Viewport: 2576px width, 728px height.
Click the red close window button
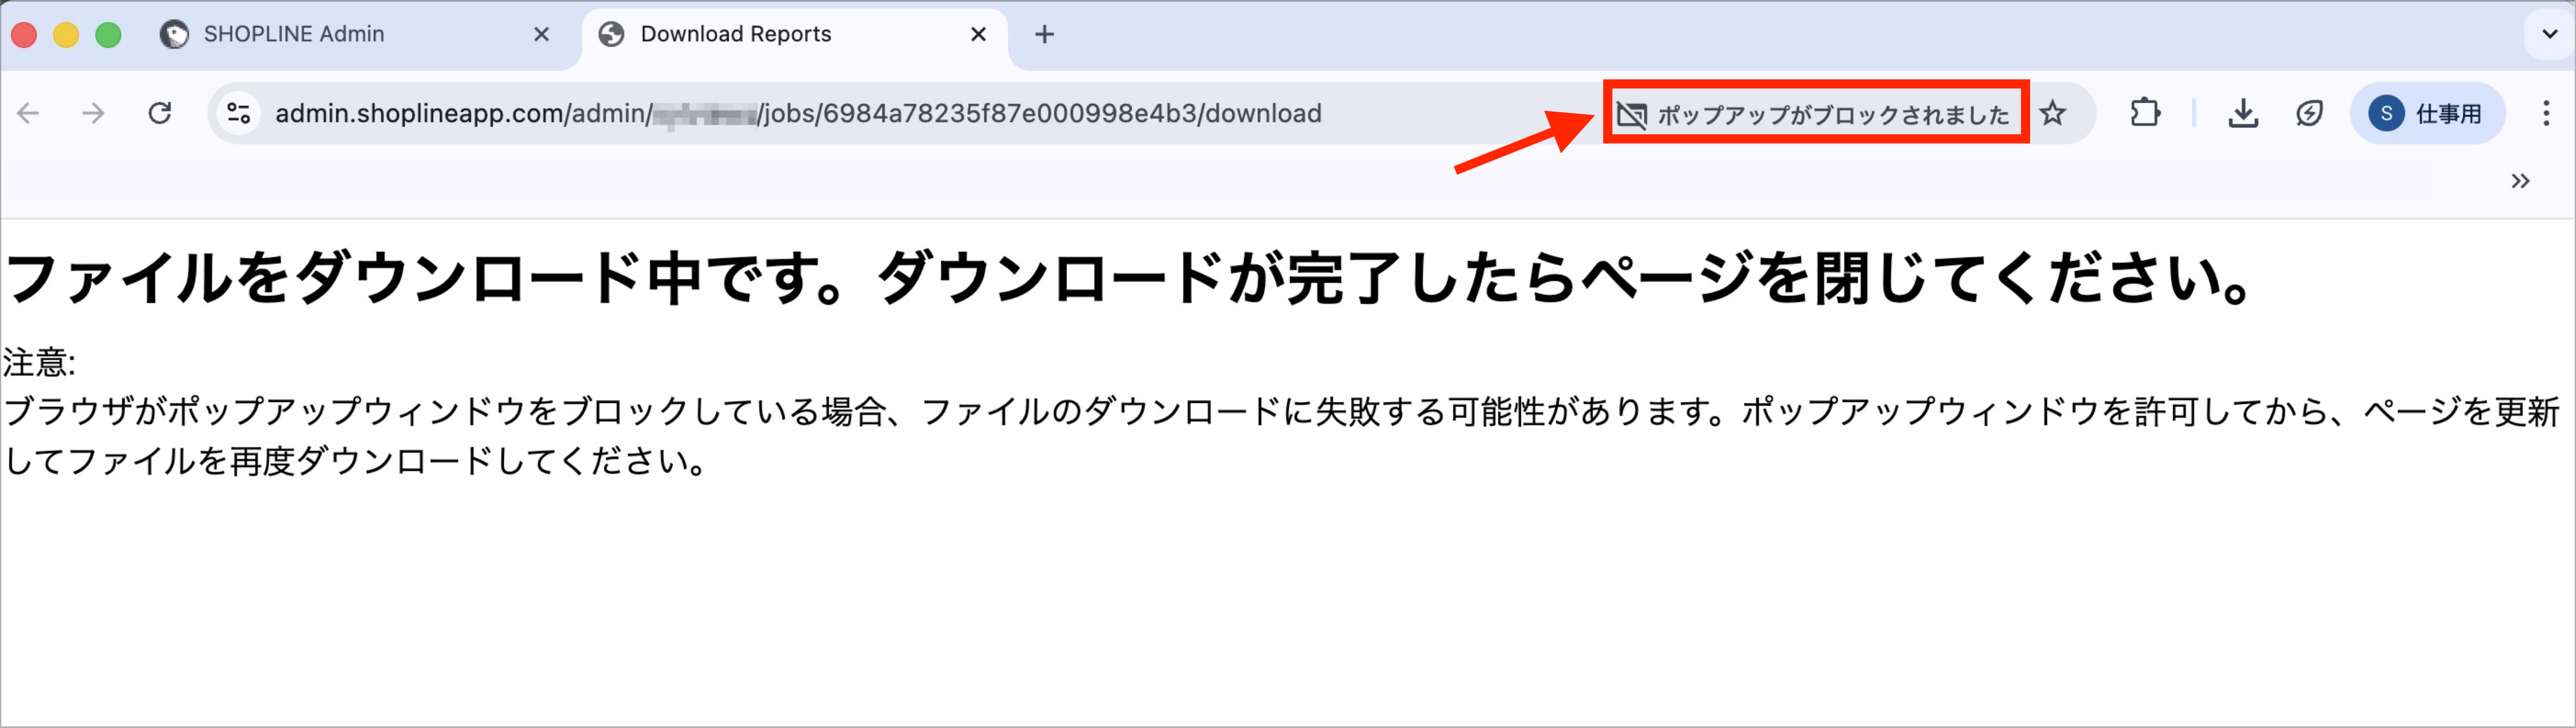click(24, 35)
